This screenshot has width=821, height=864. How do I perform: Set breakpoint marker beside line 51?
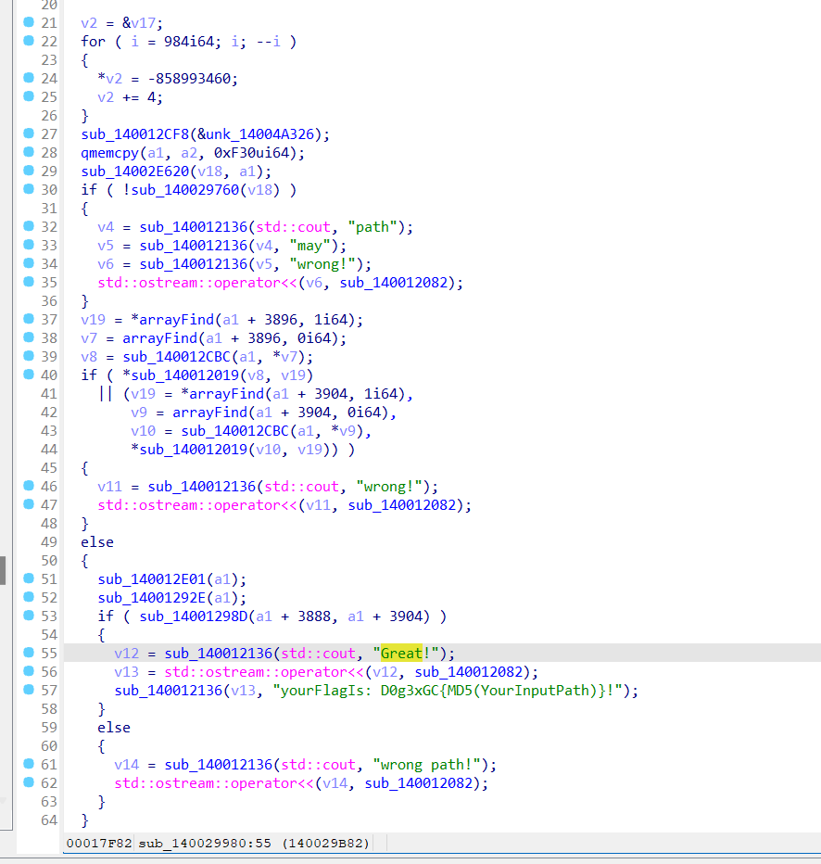[29, 578]
